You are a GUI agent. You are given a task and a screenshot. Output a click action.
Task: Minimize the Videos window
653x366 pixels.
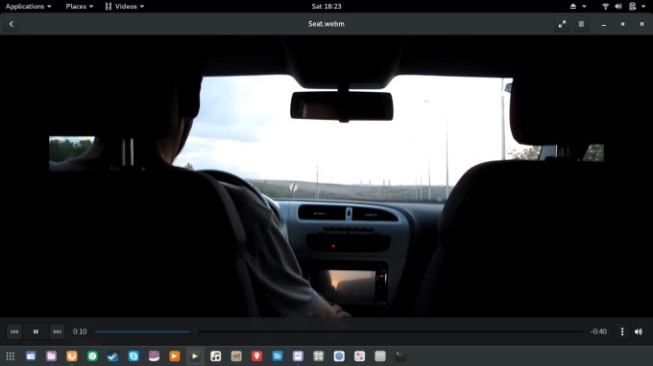click(x=603, y=24)
